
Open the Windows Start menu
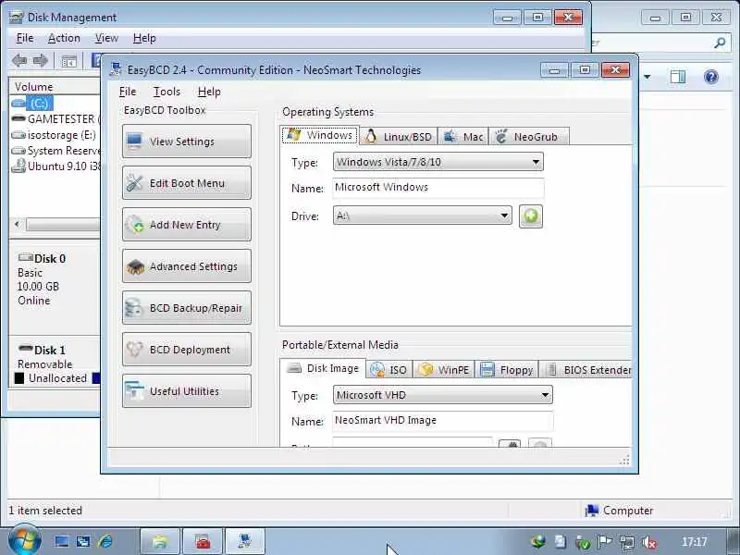25,541
